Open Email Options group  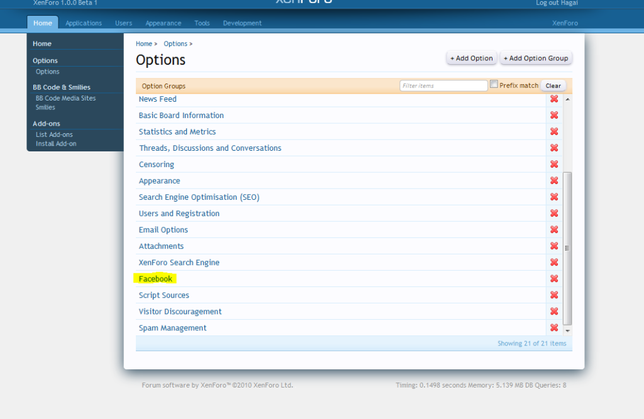(x=163, y=230)
